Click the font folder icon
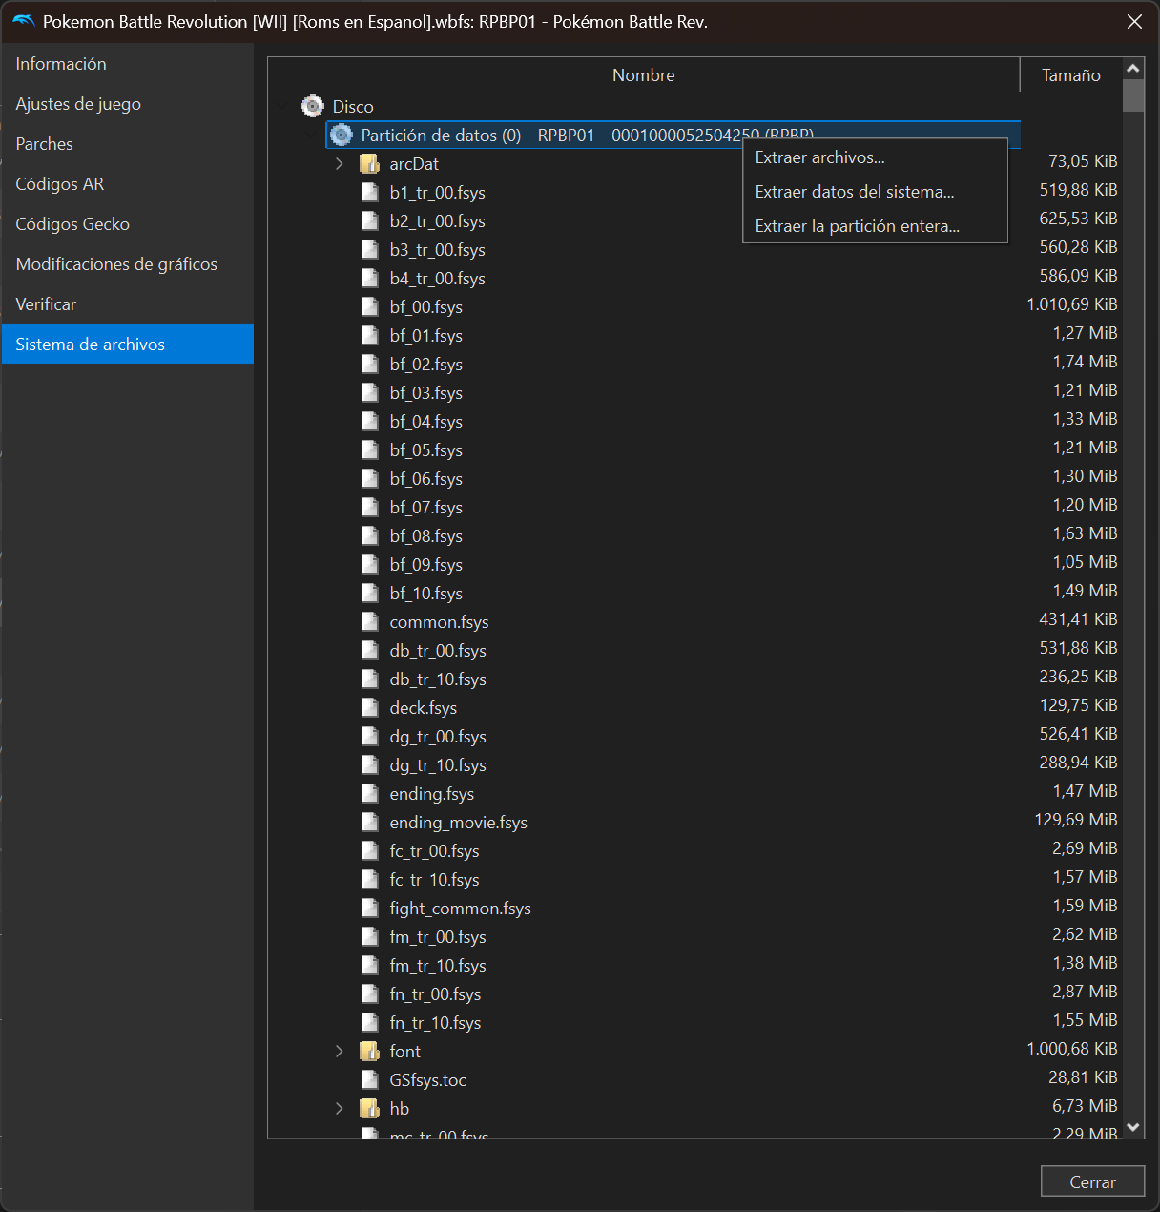Viewport: 1160px width, 1212px height. tap(369, 1051)
